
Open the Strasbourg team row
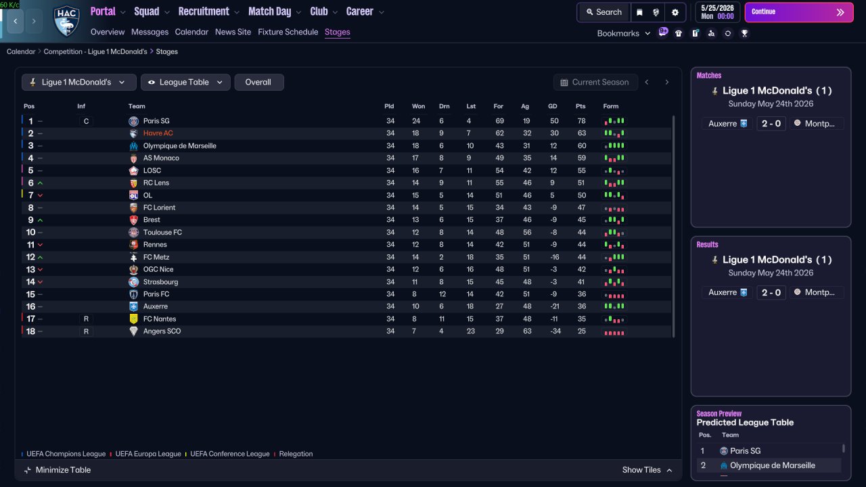click(x=346, y=282)
